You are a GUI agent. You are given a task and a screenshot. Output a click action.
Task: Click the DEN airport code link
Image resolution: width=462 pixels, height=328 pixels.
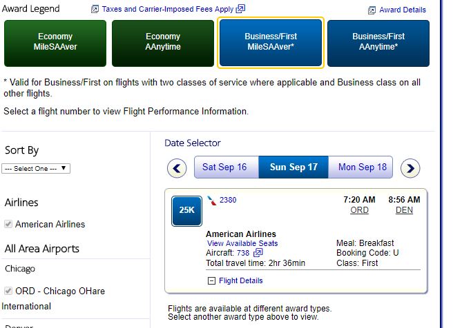point(404,210)
